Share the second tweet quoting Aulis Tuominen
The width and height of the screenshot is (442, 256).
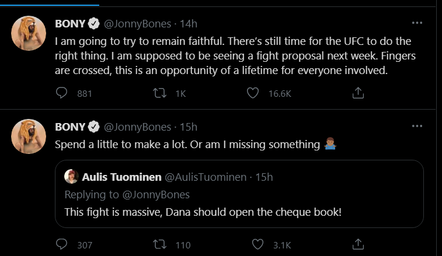pos(359,244)
